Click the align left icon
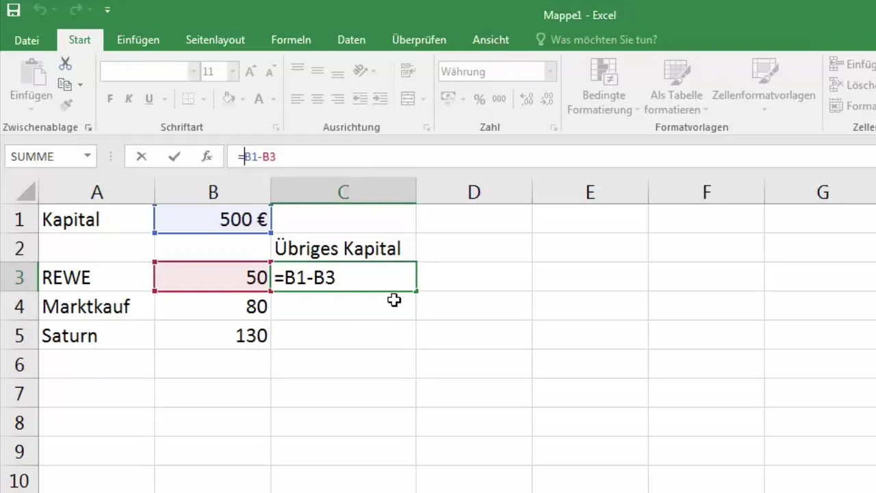This screenshot has height=493, width=876. click(297, 99)
